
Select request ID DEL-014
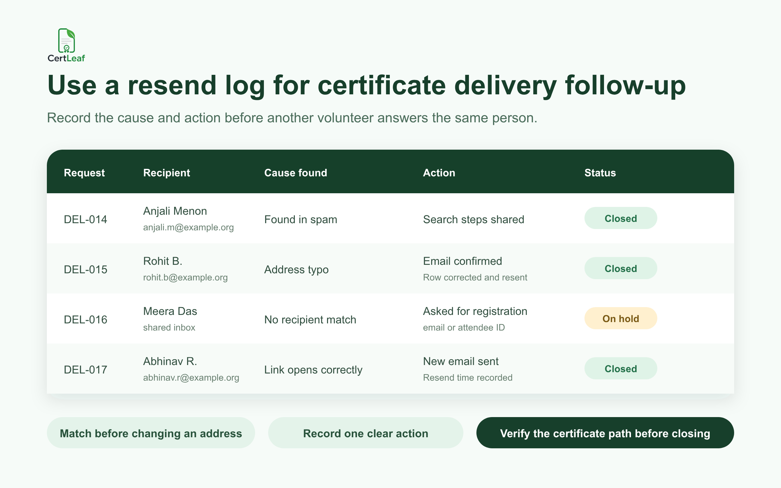coord(85,219)
